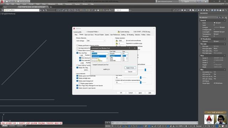This screenshot has width=228, height=128.
Task: Click Quick Select icon in Properties panel
Action: 226,17
